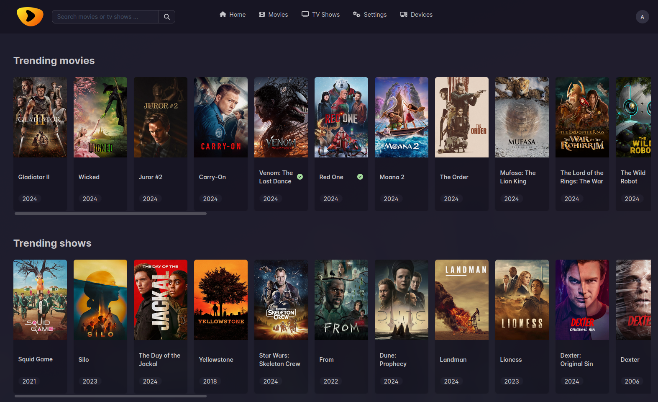Open the Settings page
This screenshot has width=658, height=402.
(370, 15)
